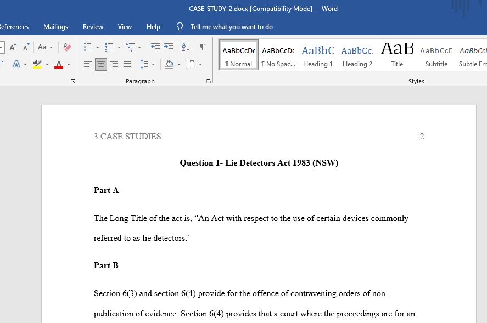Click the Part A heading

click(x=106, y=190)
